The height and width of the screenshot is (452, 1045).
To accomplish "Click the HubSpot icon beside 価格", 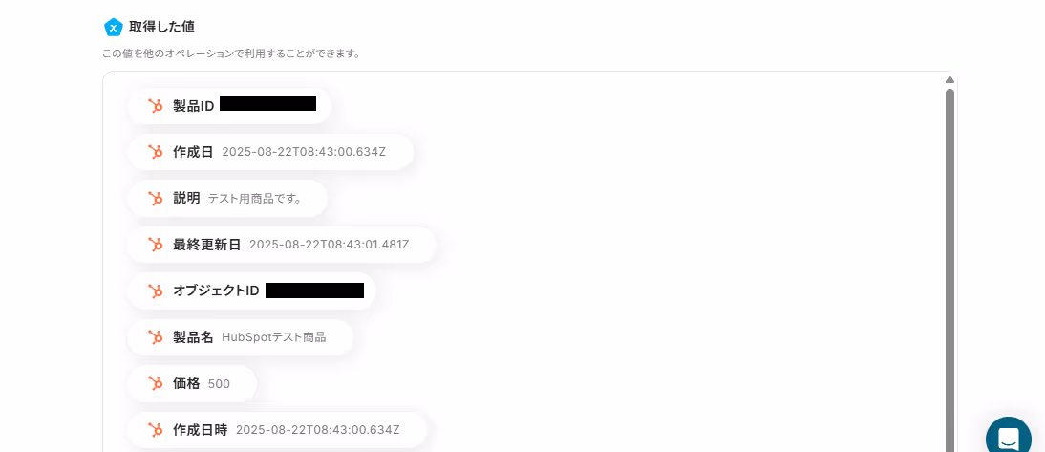I will coord(156,383).
